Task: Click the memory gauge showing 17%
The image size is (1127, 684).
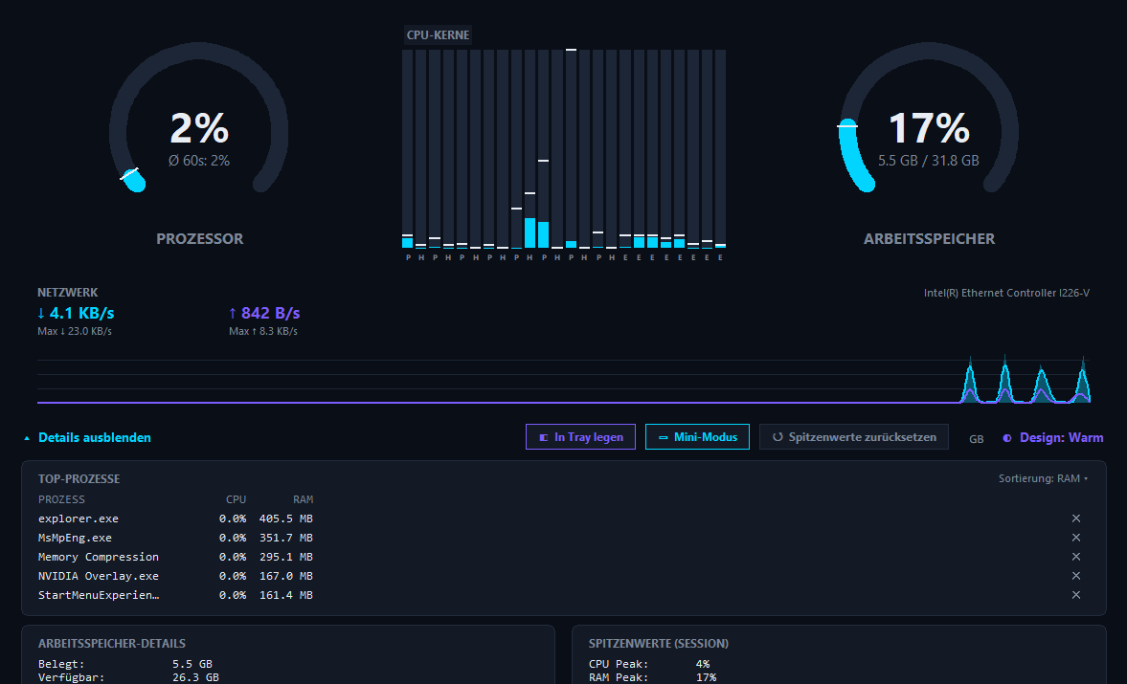Action: 929,119
